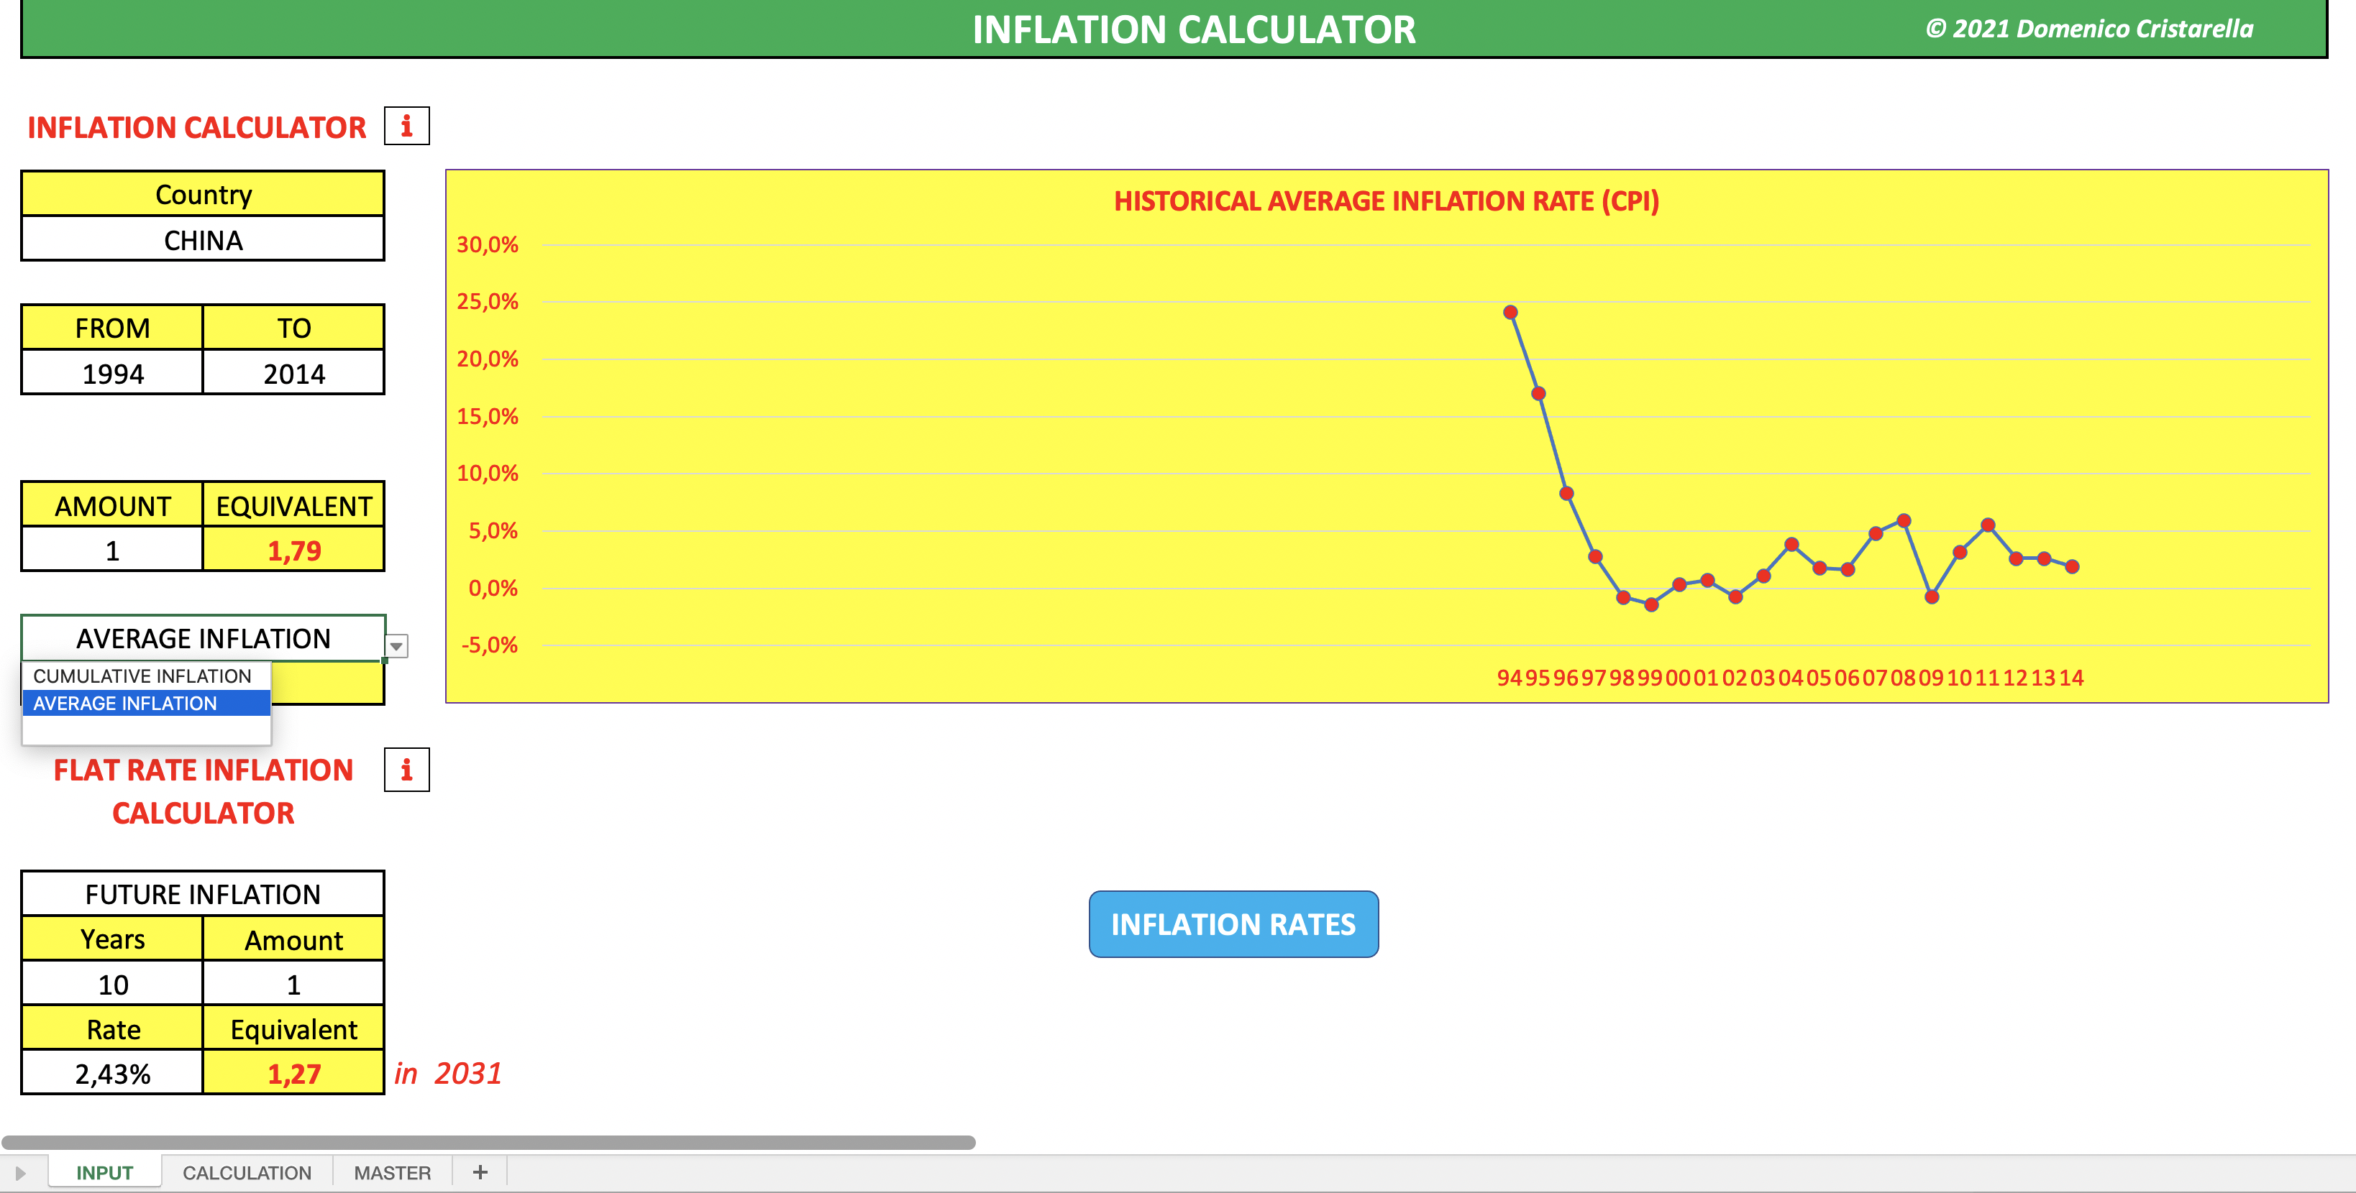The height and width of the screenshot is (1193, 2356).
Task: Open info icon beside FLAT RATE INFLATION CALCULATOR
Action: tap(406, 770)
